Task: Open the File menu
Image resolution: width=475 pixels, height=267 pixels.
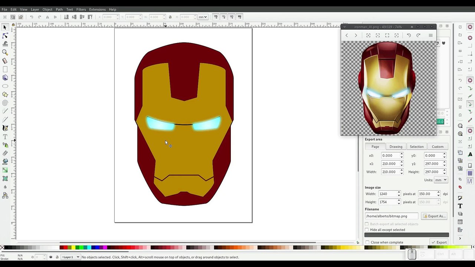Action: click(4, 9)
